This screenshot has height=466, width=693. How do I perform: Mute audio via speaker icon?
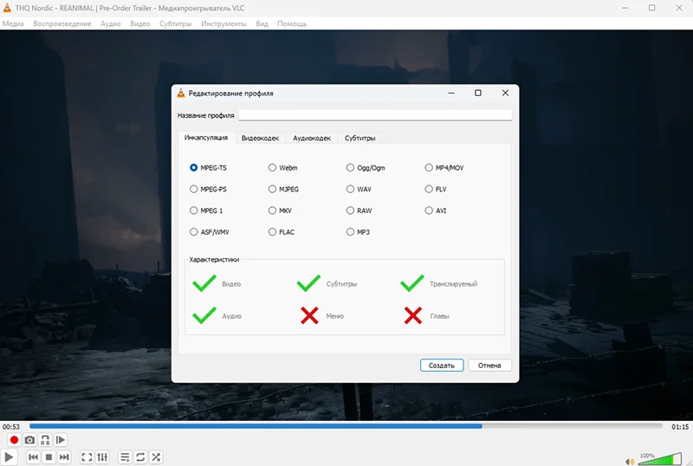[629, 459]
